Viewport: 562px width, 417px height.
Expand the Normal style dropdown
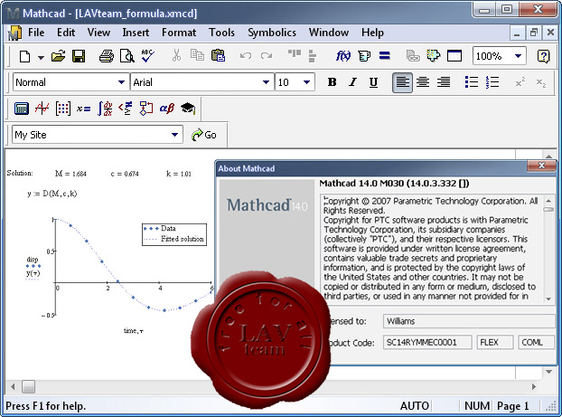121,82
